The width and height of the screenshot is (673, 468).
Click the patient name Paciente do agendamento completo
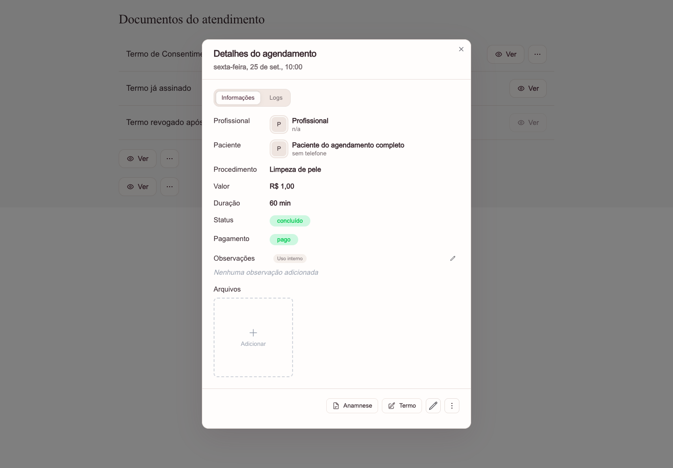click(348, 145)
